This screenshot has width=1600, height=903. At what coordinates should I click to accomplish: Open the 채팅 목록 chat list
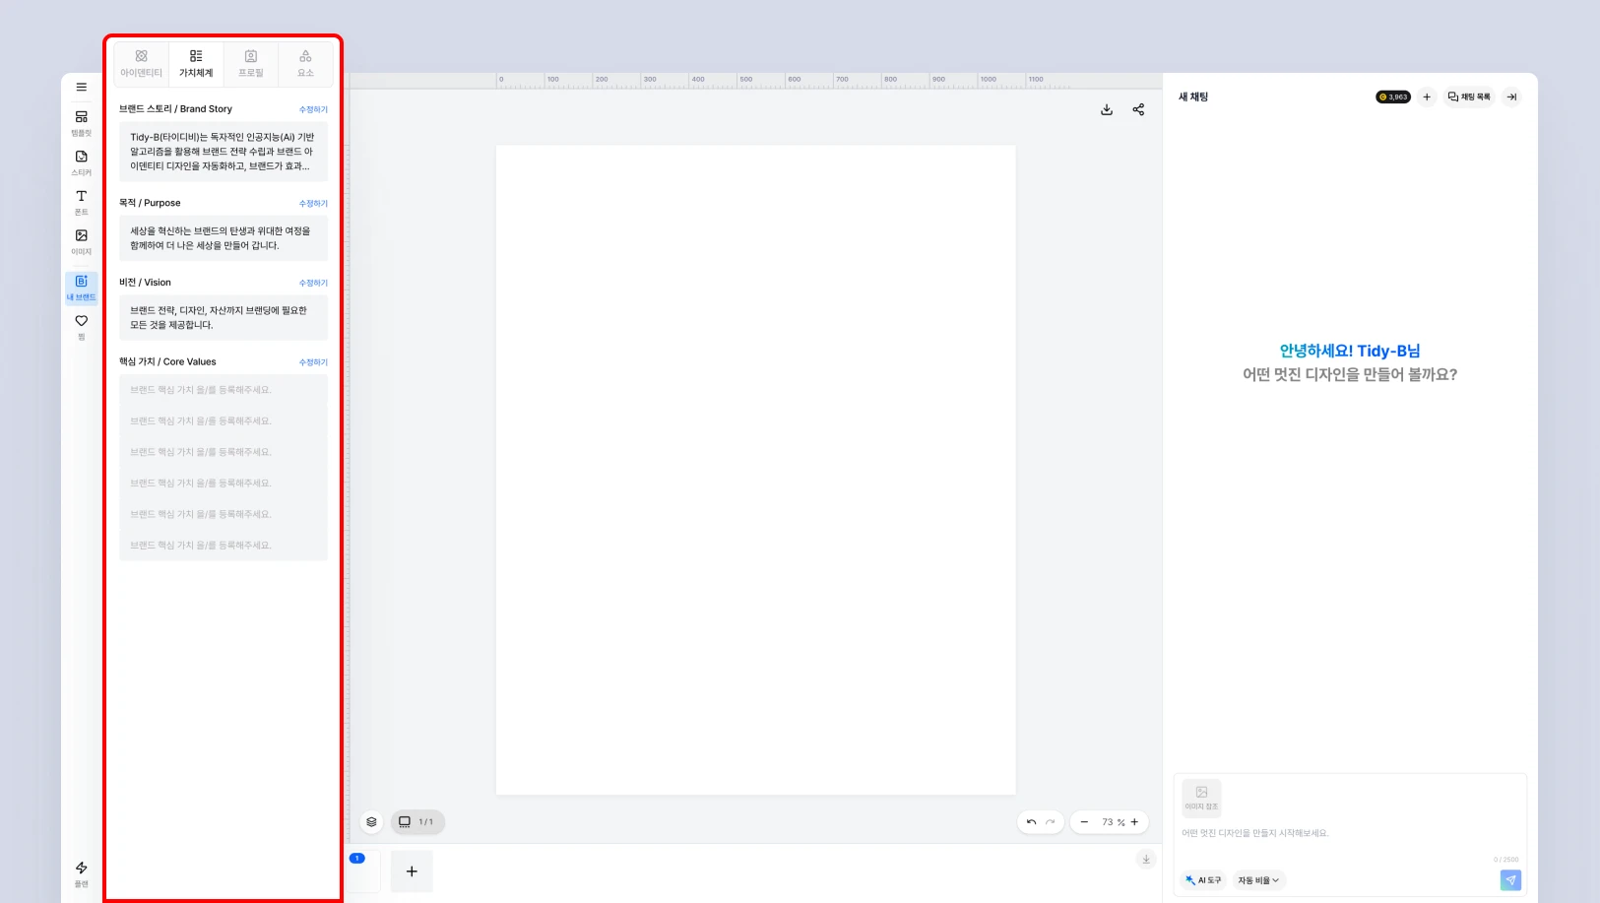(x=1468, y=97)
